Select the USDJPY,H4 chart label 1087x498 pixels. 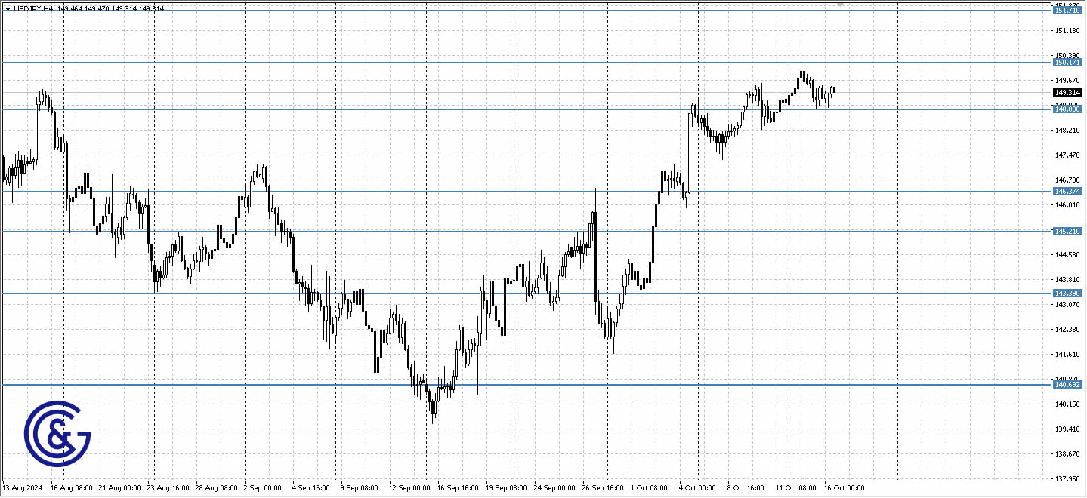pyautogui.click(x=34, y=8)
